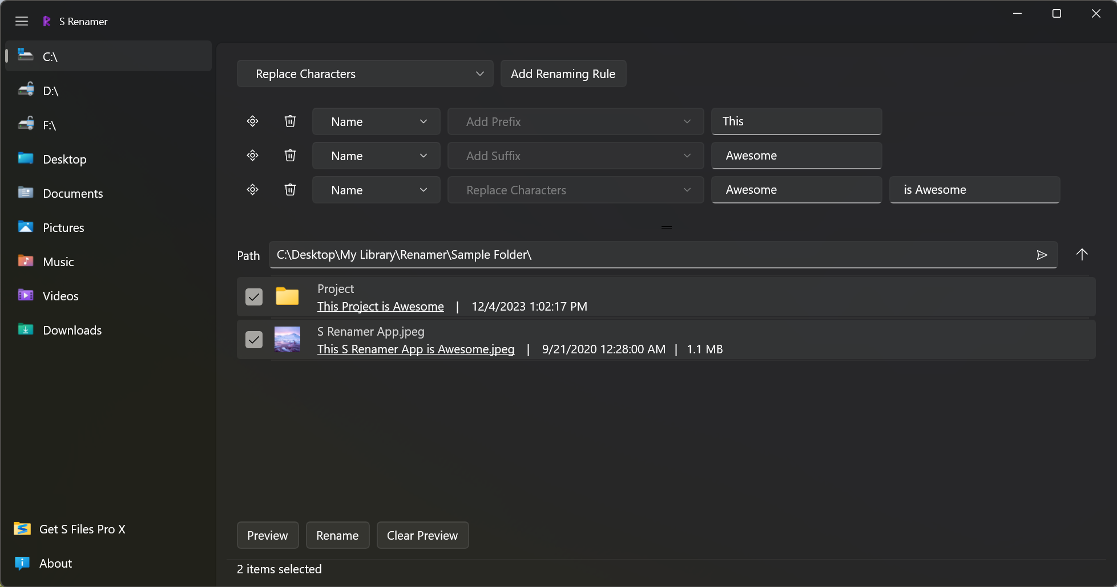Click the S Renamer app logo
The image size is (1117, 587).
tap(47, 21)
